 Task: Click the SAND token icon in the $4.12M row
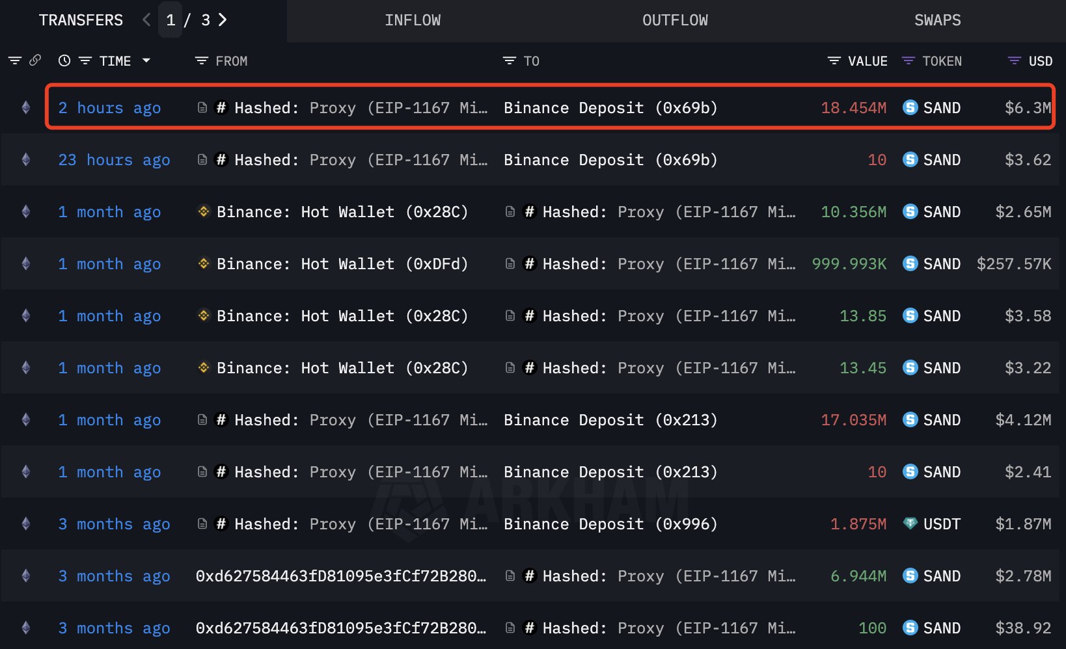(910, 419)
